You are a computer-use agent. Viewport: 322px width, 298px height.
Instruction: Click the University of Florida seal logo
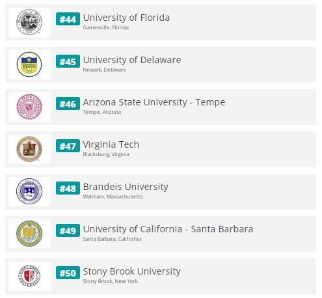pos(29,22)
